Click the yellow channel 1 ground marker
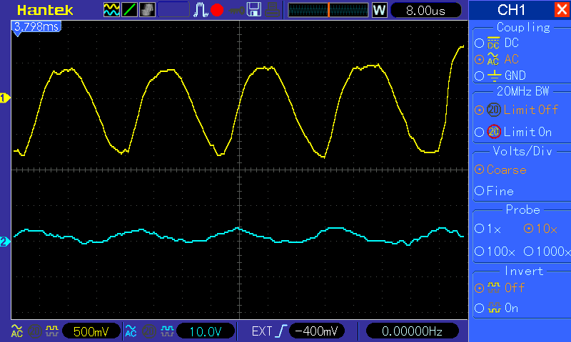 click(5, 98)
